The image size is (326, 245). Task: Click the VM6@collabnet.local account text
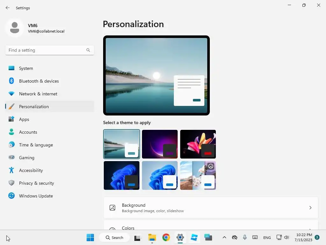click(46, 31)
